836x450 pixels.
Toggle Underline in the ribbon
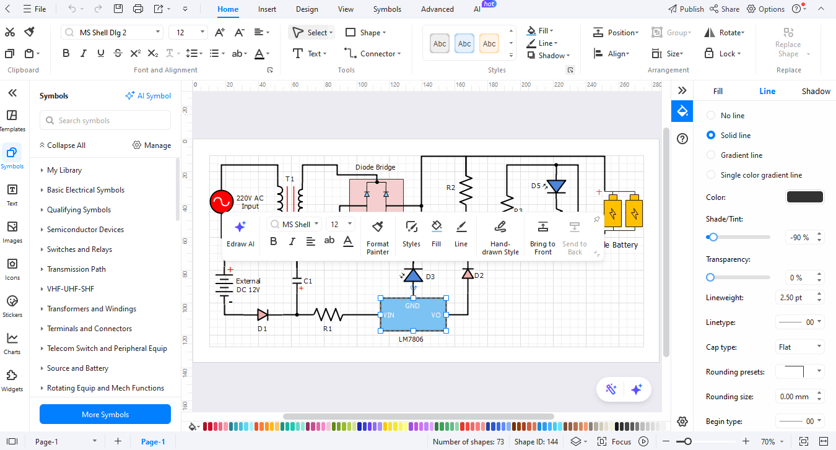tap(101, 54)
